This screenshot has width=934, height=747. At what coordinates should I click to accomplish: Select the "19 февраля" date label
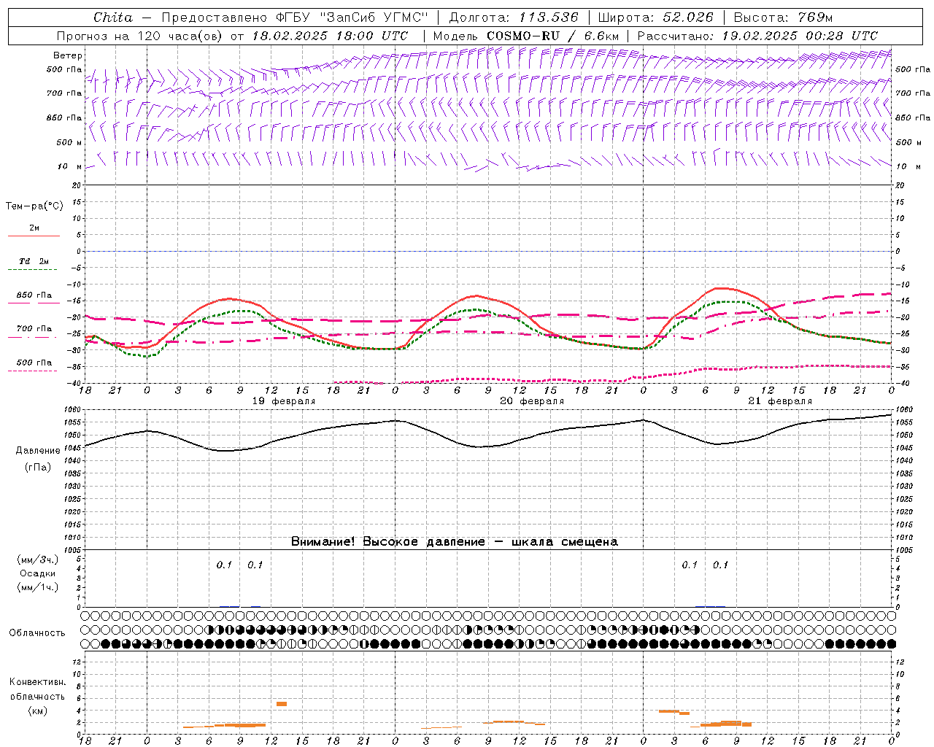click(x=284, y=401)
